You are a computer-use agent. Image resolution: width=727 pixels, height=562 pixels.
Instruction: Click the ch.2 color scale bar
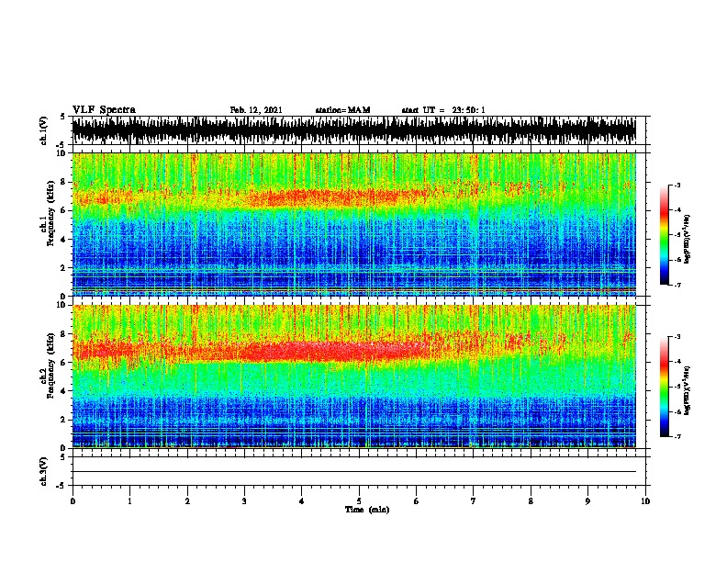[x=665, y=387]
